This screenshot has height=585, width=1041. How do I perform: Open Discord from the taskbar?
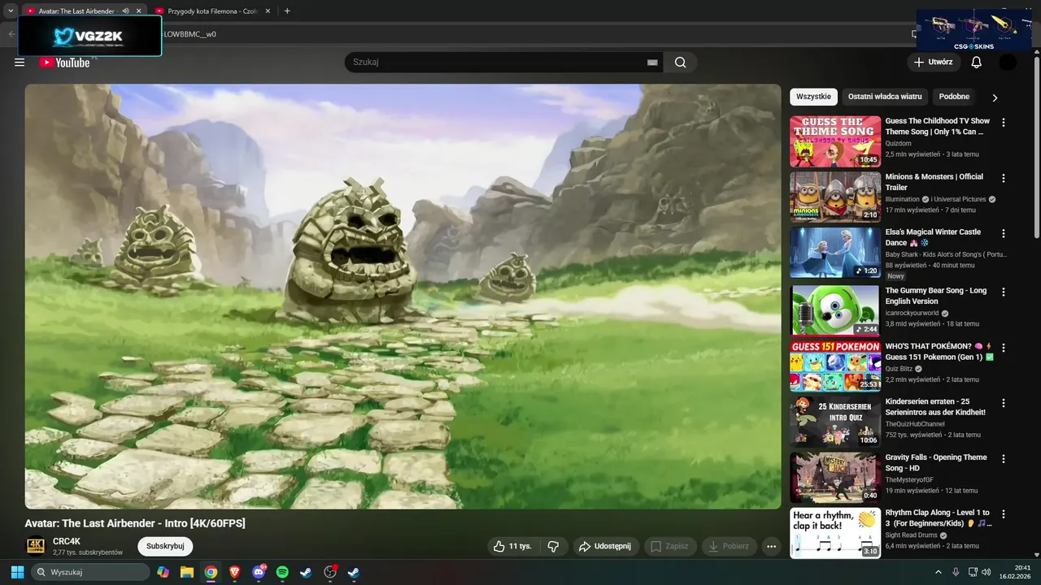point(259,572)
